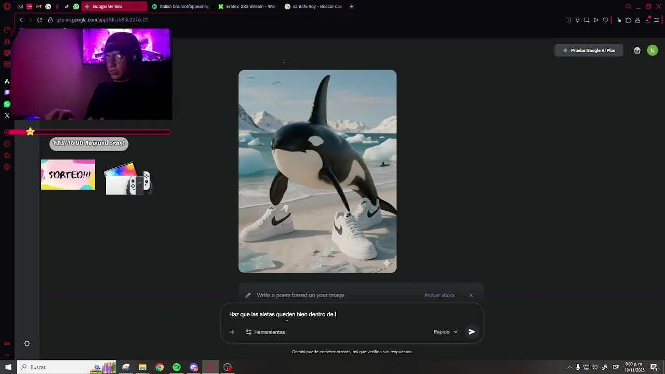Switch to the Erates_333 Stream tab
Viewport: 665px width, 374px height.
pos(247,7)
